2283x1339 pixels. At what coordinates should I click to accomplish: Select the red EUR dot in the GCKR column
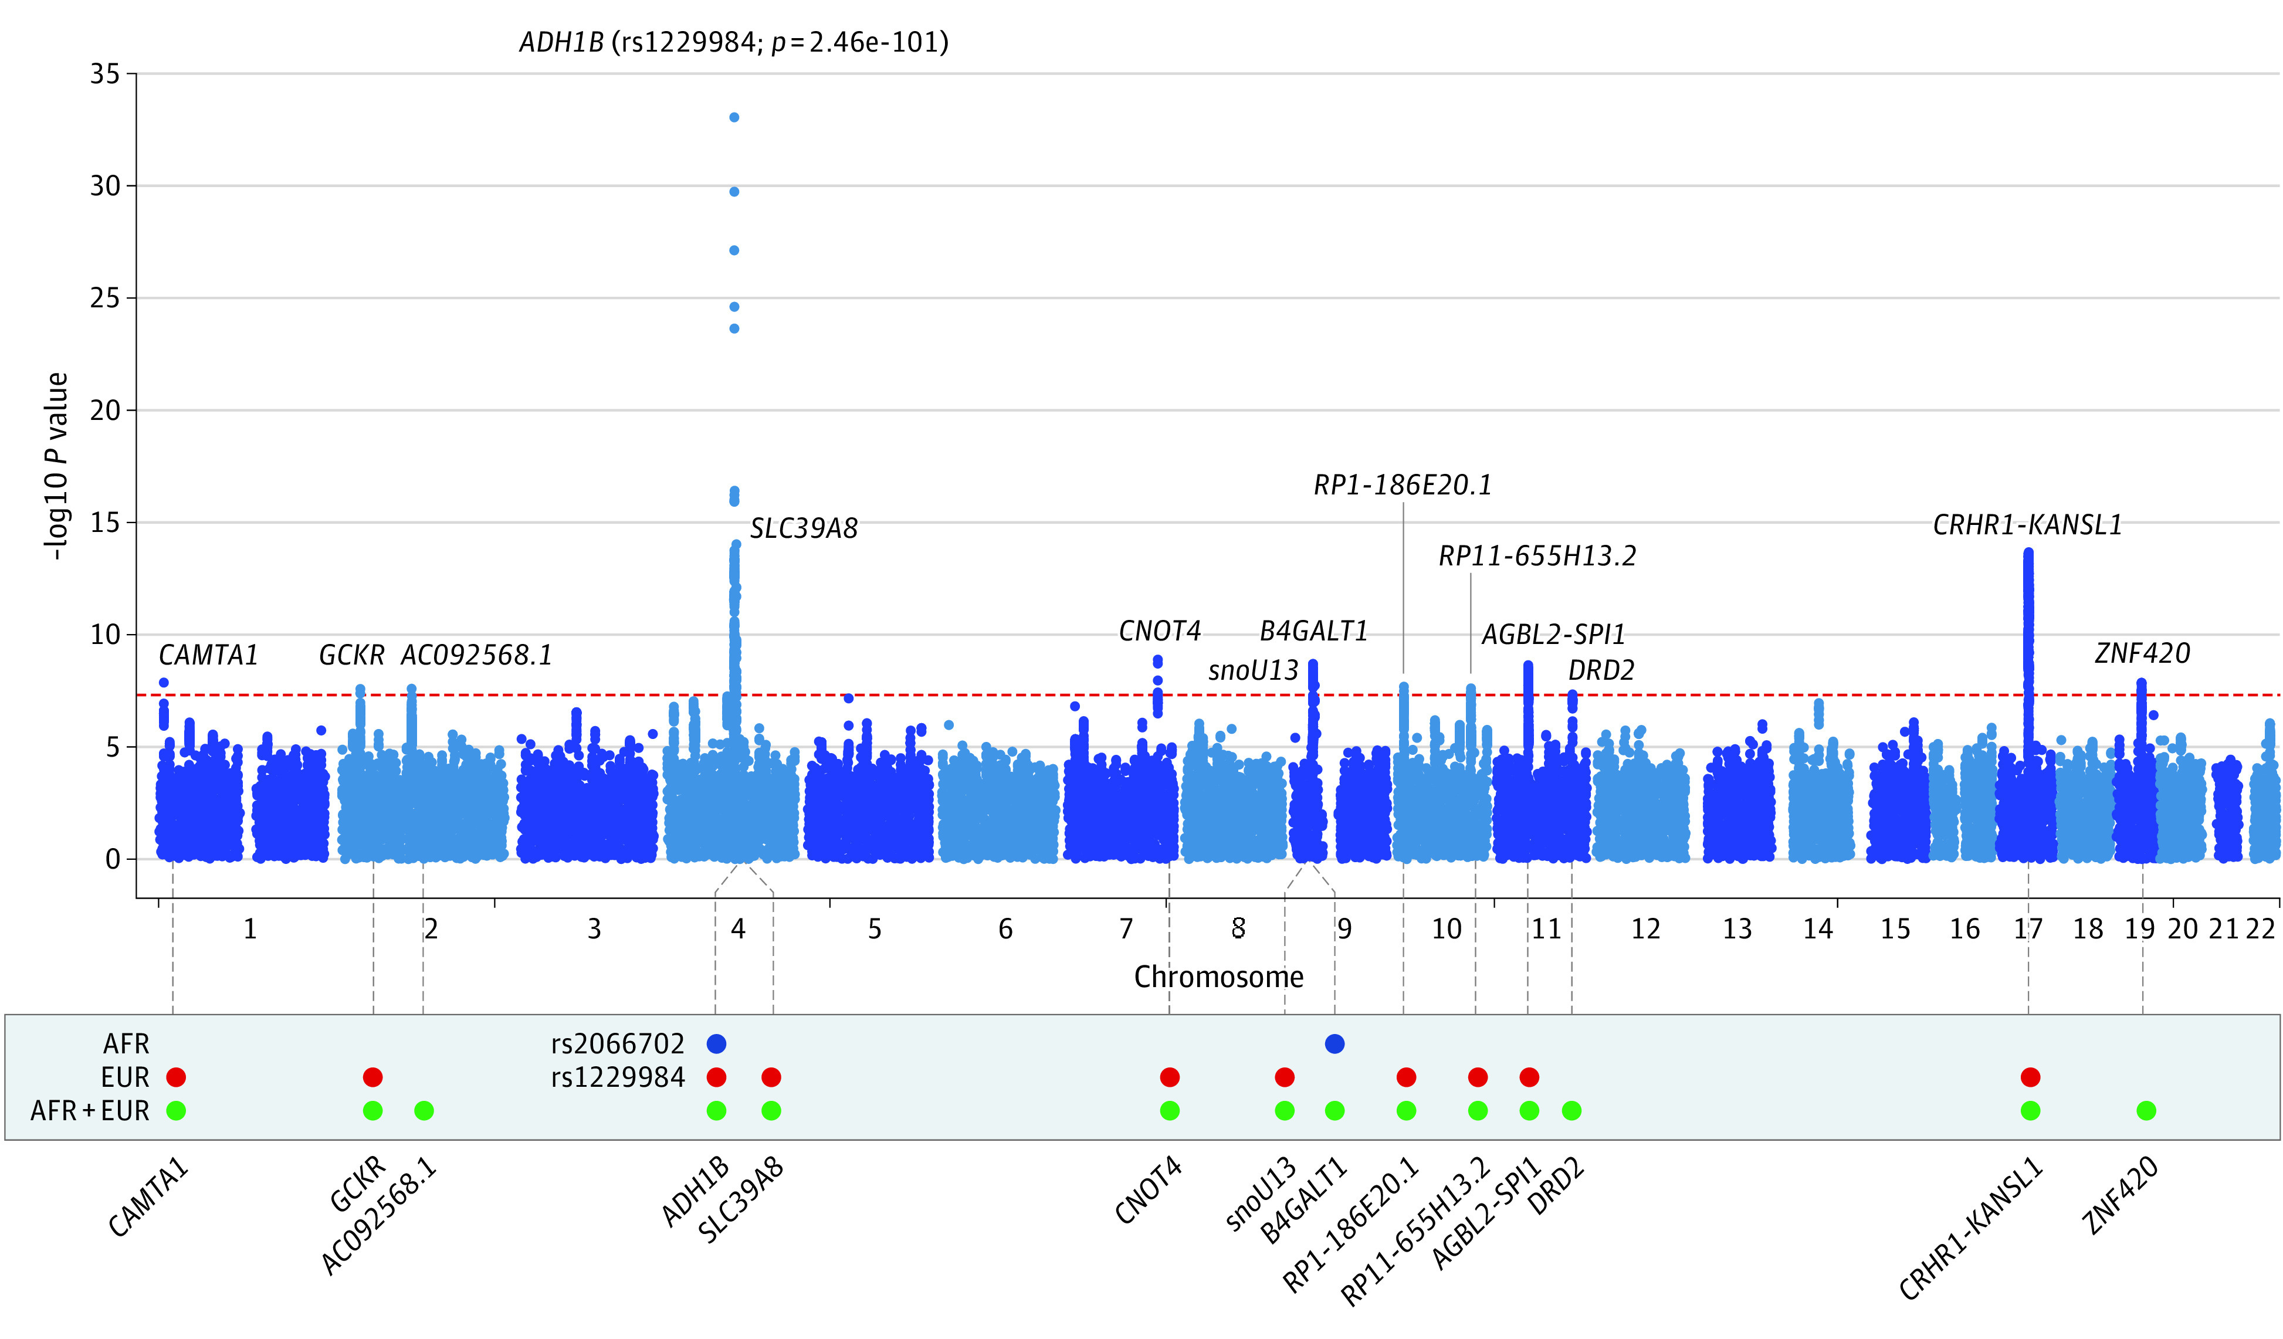(x=372, y=1077)
